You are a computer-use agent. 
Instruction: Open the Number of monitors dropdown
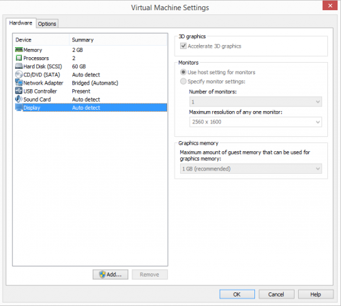(x=256, y=102)
